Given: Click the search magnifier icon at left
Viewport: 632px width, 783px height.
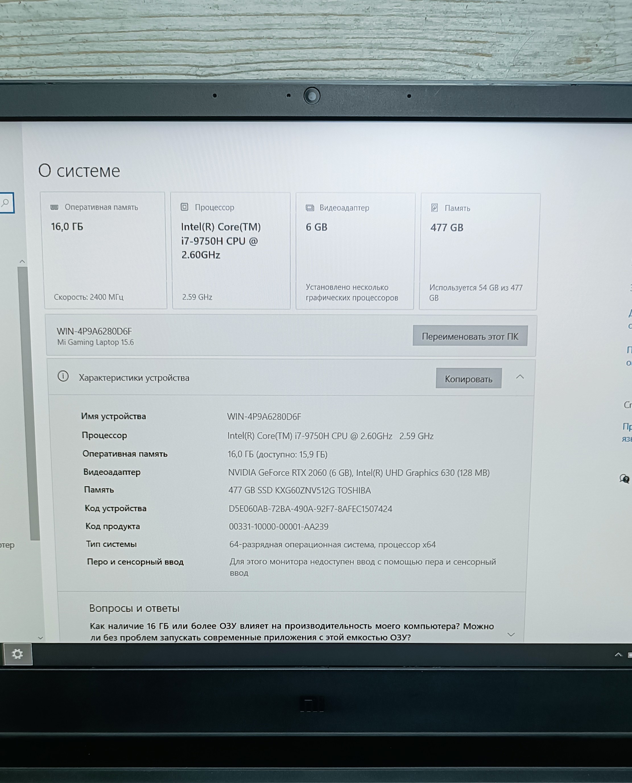Looking at the screenshot, I should coord(6,203).
